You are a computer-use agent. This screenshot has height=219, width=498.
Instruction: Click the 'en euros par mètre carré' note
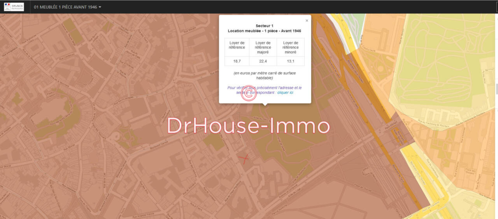pos(265,75)
